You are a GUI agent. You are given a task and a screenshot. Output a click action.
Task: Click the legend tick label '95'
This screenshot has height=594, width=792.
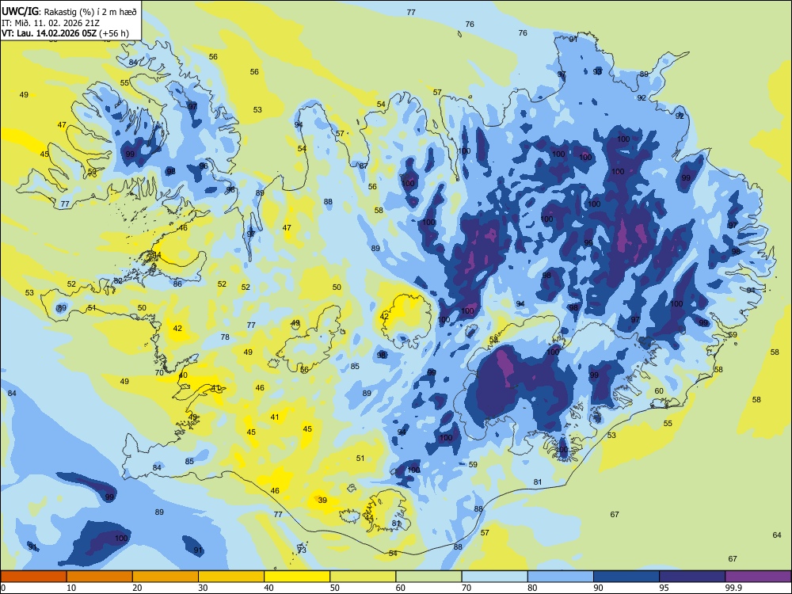(x=664, y=588)
